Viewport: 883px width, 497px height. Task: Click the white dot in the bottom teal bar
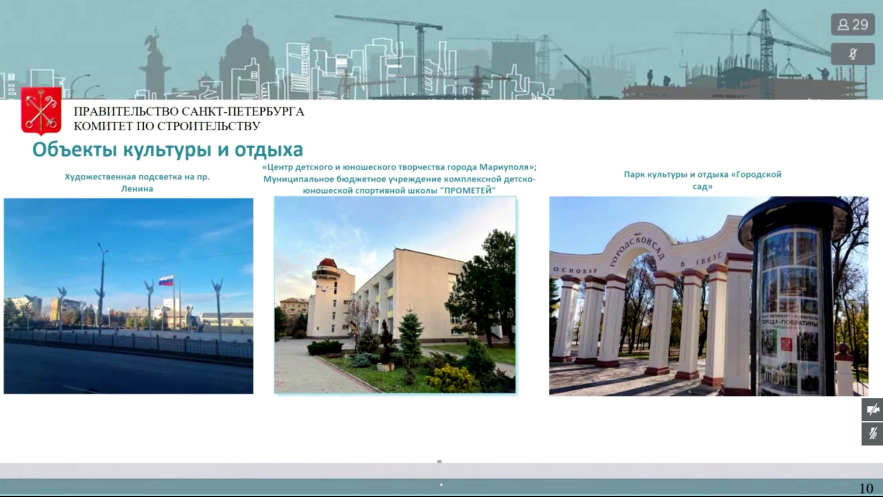tap(441, 485)
